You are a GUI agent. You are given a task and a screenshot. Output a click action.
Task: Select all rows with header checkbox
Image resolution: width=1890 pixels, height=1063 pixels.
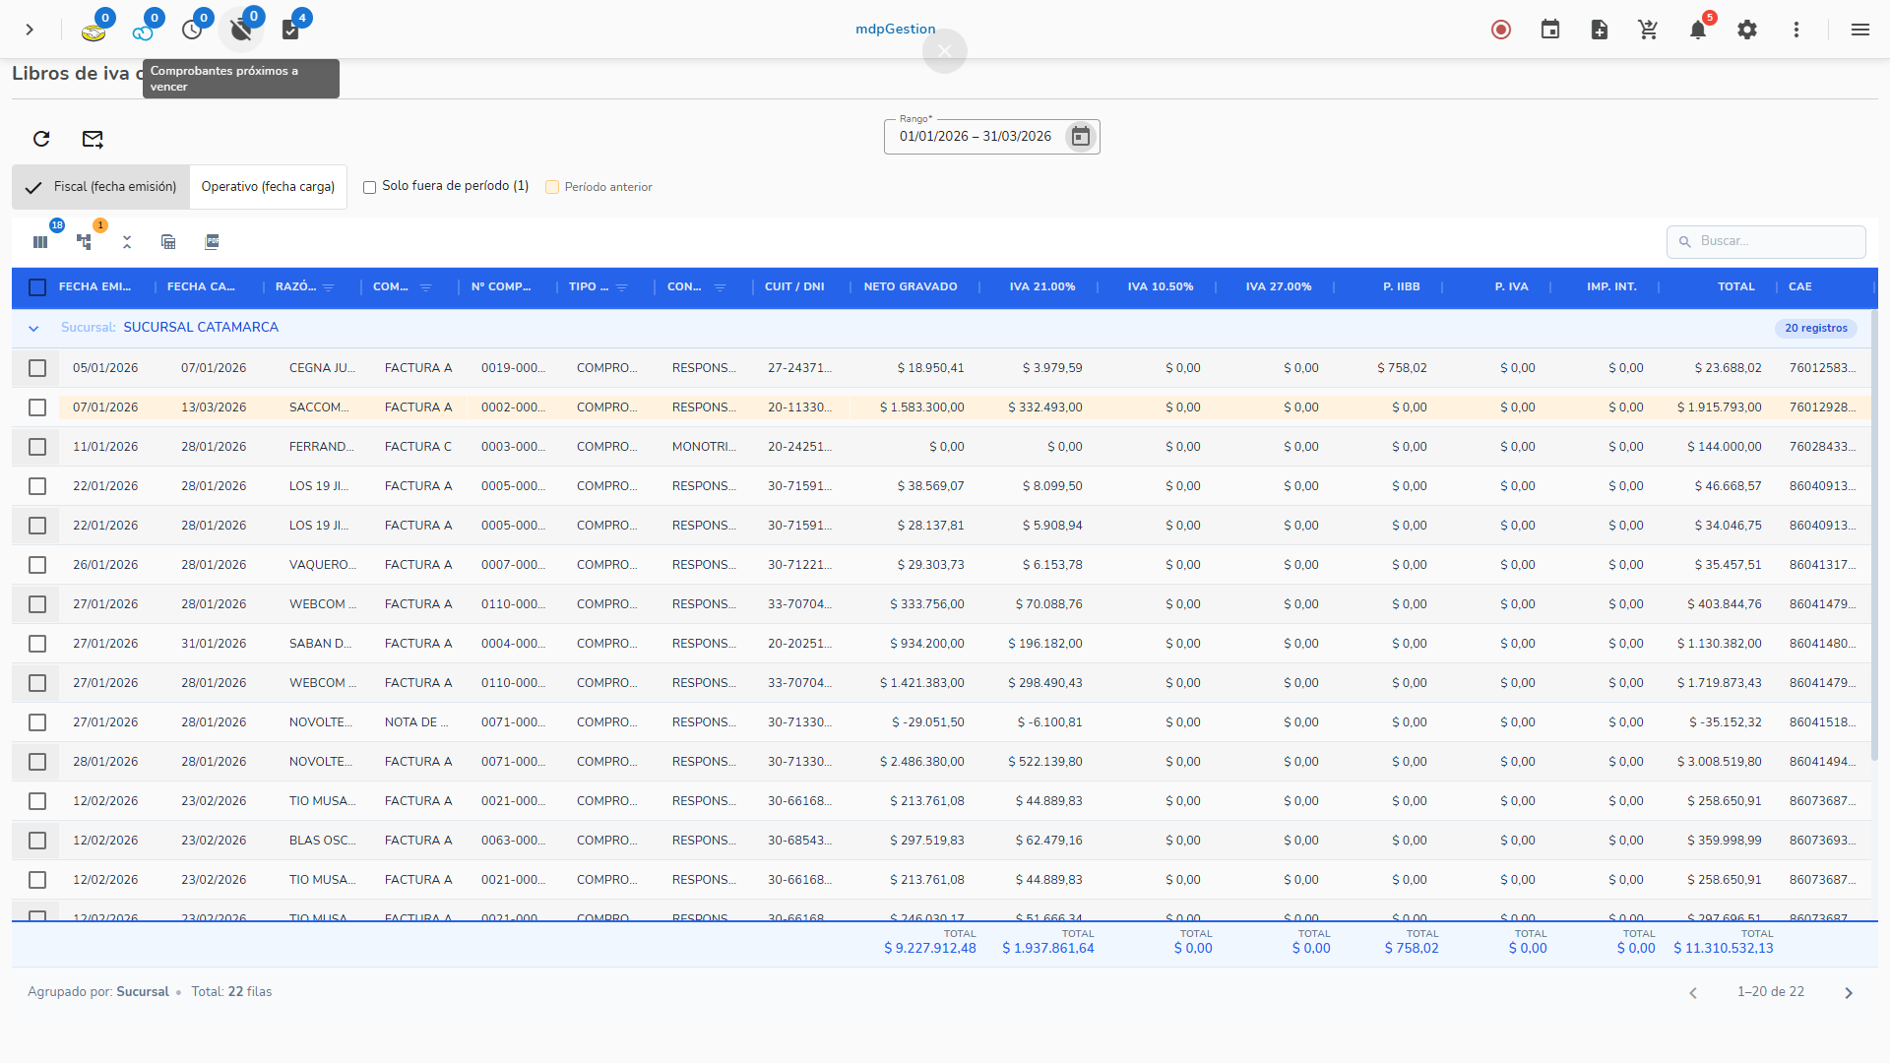pyautogui.click(x=37, y=287)
